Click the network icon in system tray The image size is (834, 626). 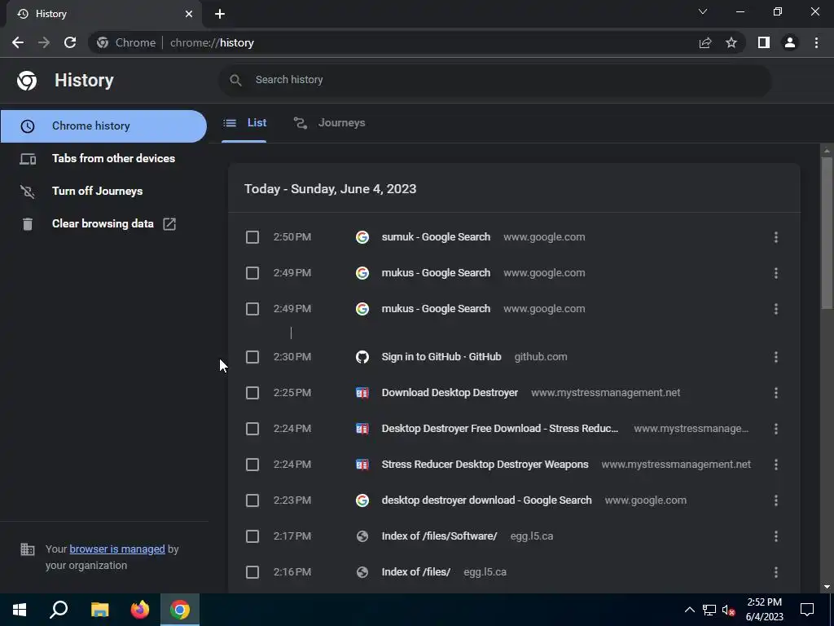tap(709, 610)
